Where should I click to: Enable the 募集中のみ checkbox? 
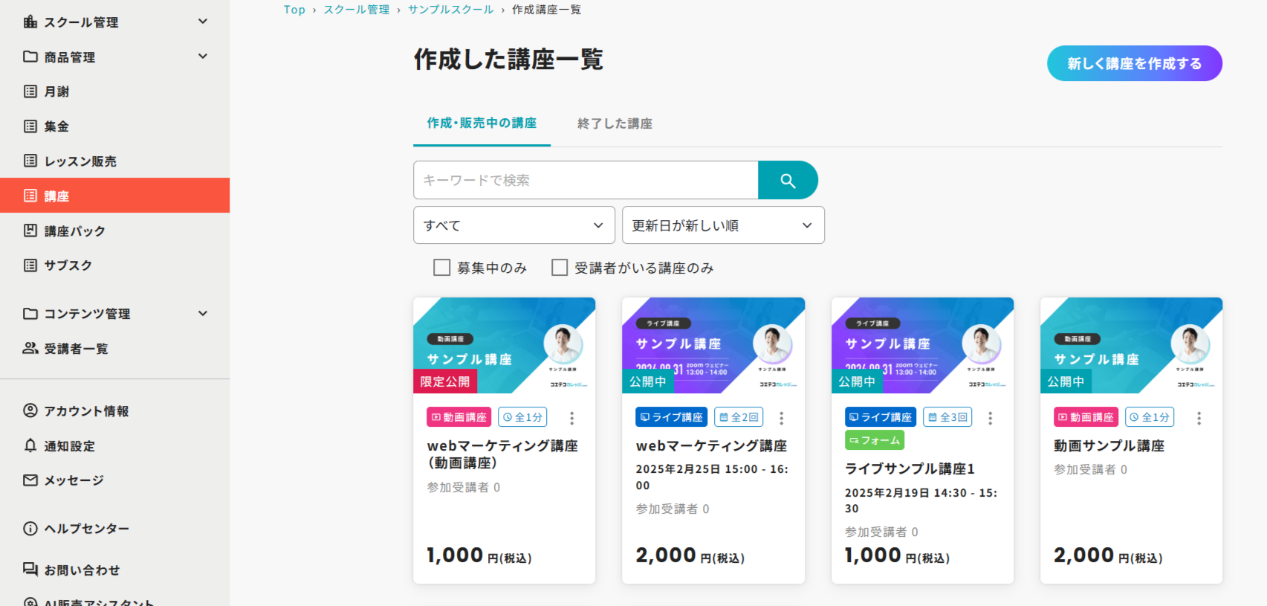(442, 268)
